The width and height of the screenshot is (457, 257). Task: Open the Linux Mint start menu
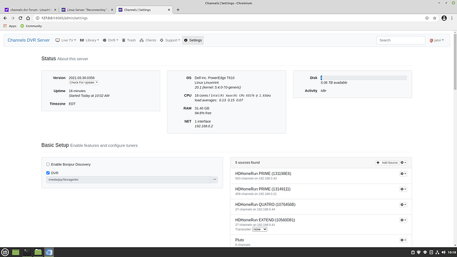click(5, 252)
